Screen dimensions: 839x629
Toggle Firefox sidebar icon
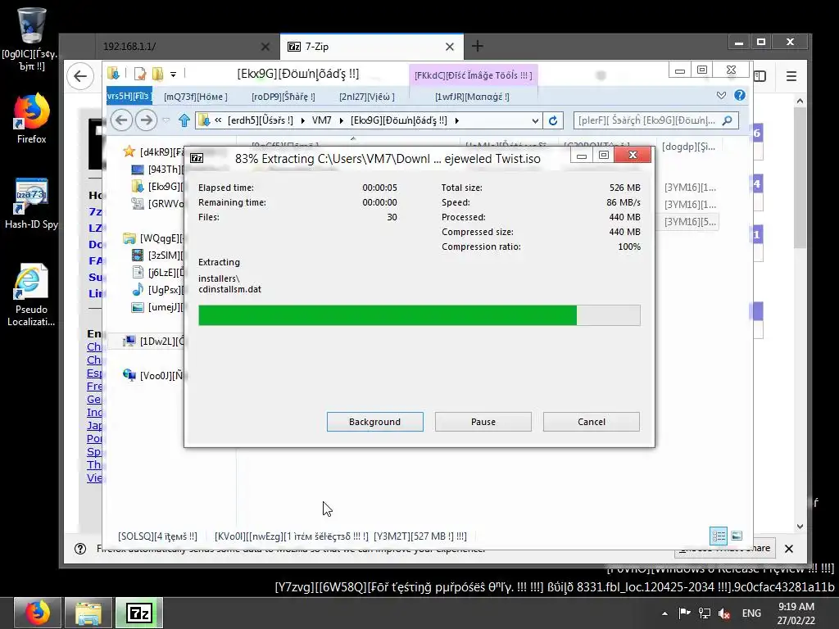coord(760,76)
